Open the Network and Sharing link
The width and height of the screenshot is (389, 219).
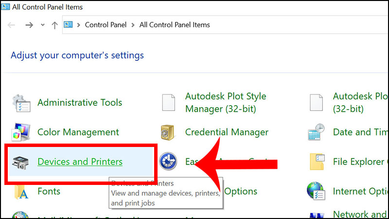tap(361, 214)
